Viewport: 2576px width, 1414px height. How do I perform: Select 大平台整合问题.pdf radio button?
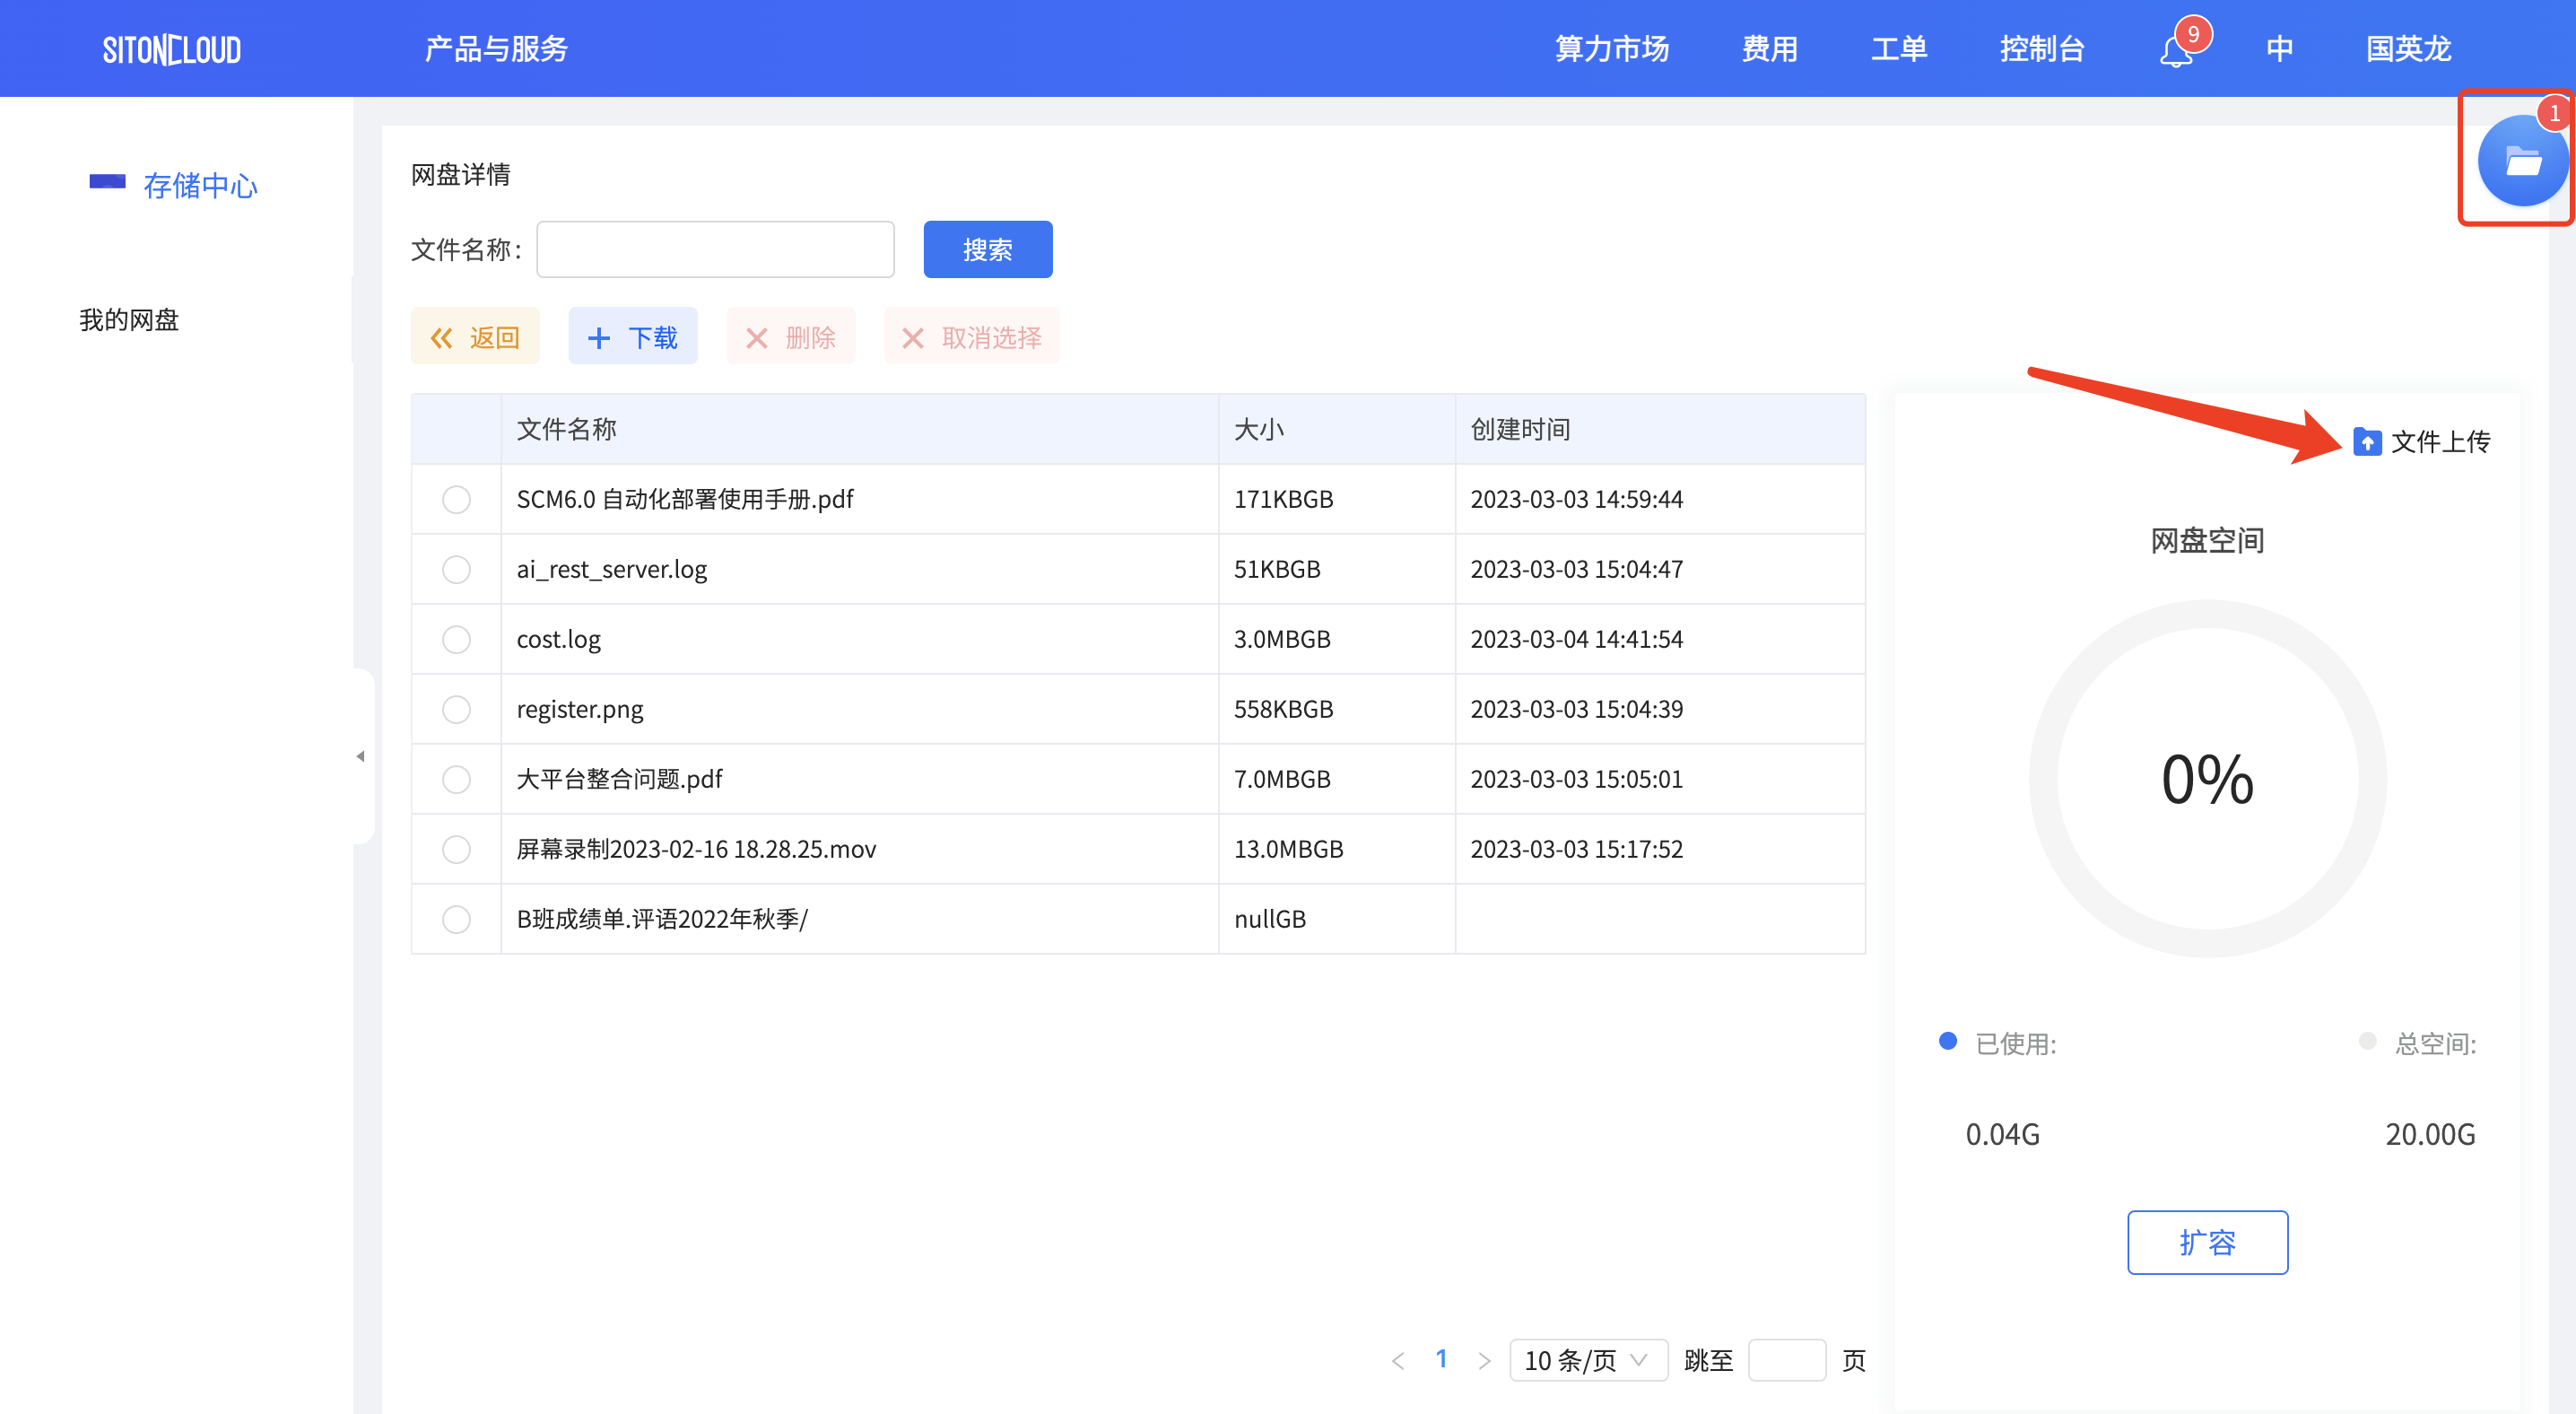456,779
